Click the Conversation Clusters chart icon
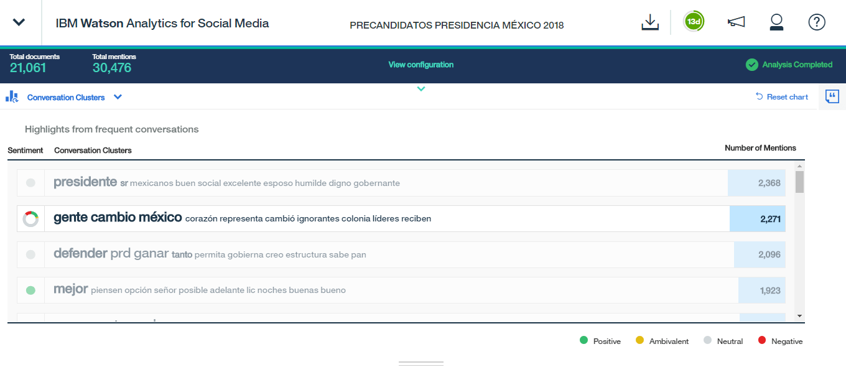Image resolution: width=846 pixels, height=367 pixels. point(12,97)
